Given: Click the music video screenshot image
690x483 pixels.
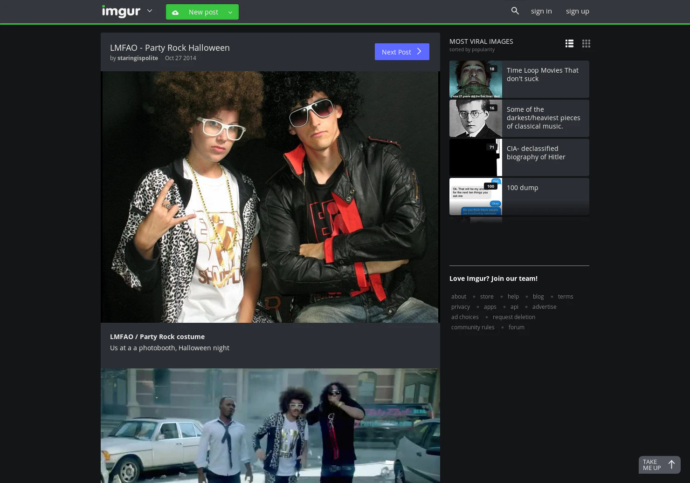Looking at the screenshot, I should coord(270,426).
